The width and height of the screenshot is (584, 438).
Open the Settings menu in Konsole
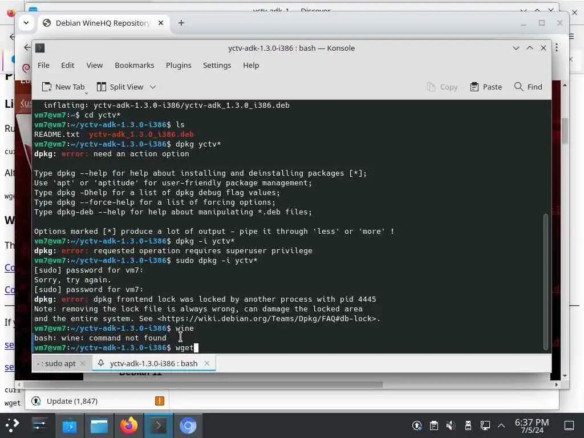[217, 65]
